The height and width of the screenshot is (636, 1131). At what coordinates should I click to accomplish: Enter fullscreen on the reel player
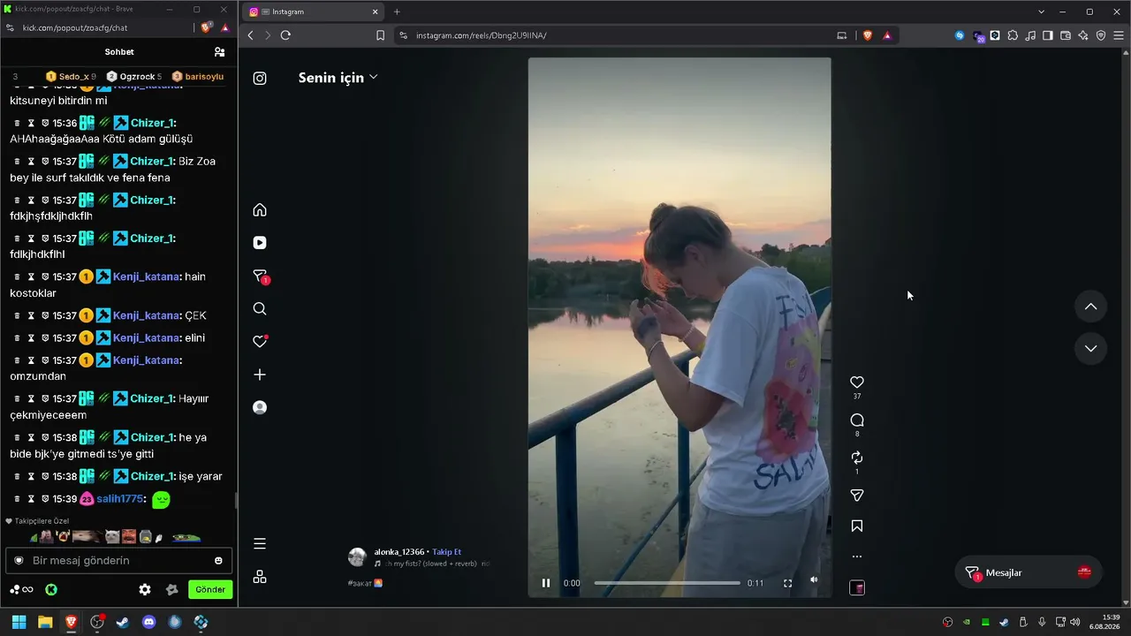click(787, 583)
